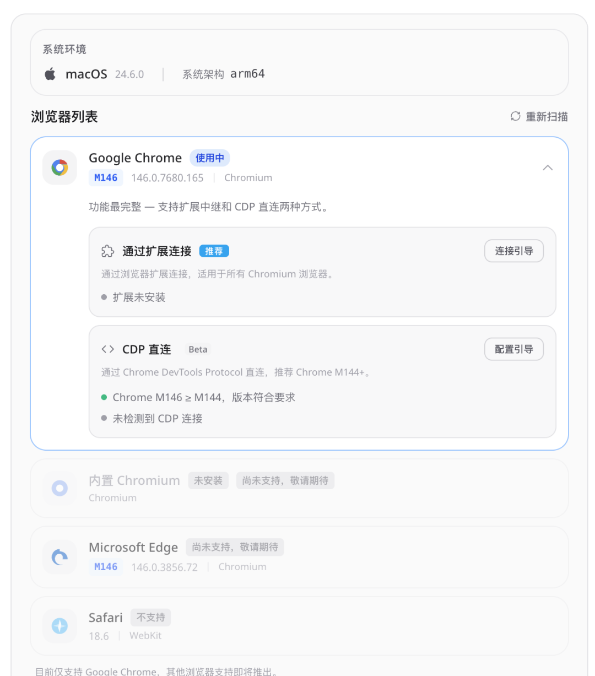
Task: Click the Beta label next to CDP 直连
Action: click(198, 349)
